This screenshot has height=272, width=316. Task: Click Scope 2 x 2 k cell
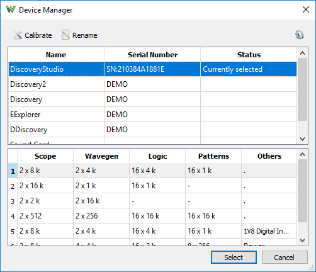pos(45,201)
